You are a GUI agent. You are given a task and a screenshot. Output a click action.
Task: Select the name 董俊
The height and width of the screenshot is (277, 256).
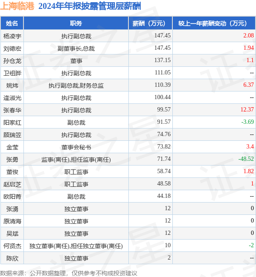pos(12,172)
